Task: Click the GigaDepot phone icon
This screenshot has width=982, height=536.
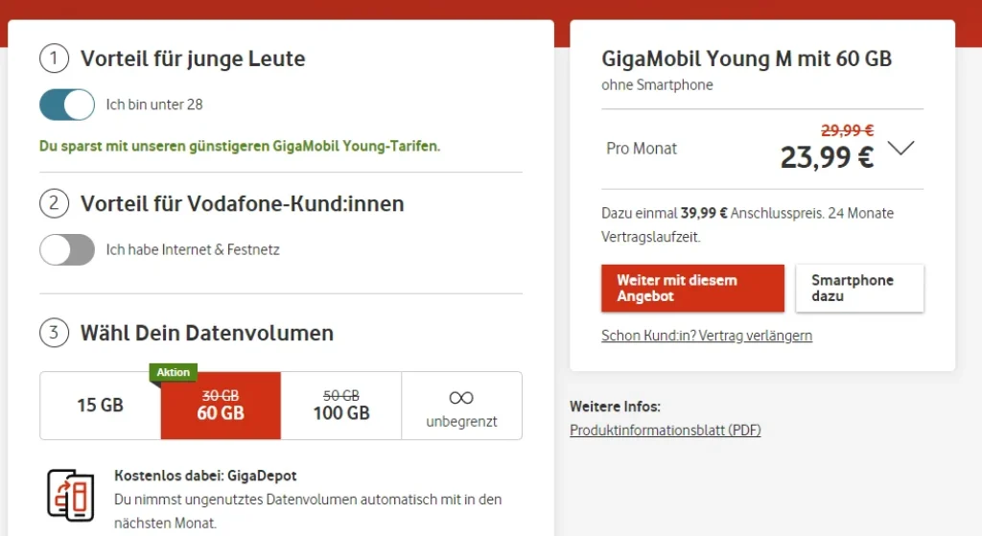Action: 71,496
